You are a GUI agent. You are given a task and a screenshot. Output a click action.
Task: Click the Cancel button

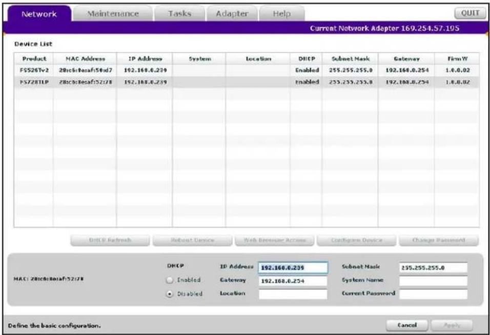click(407, 325)
